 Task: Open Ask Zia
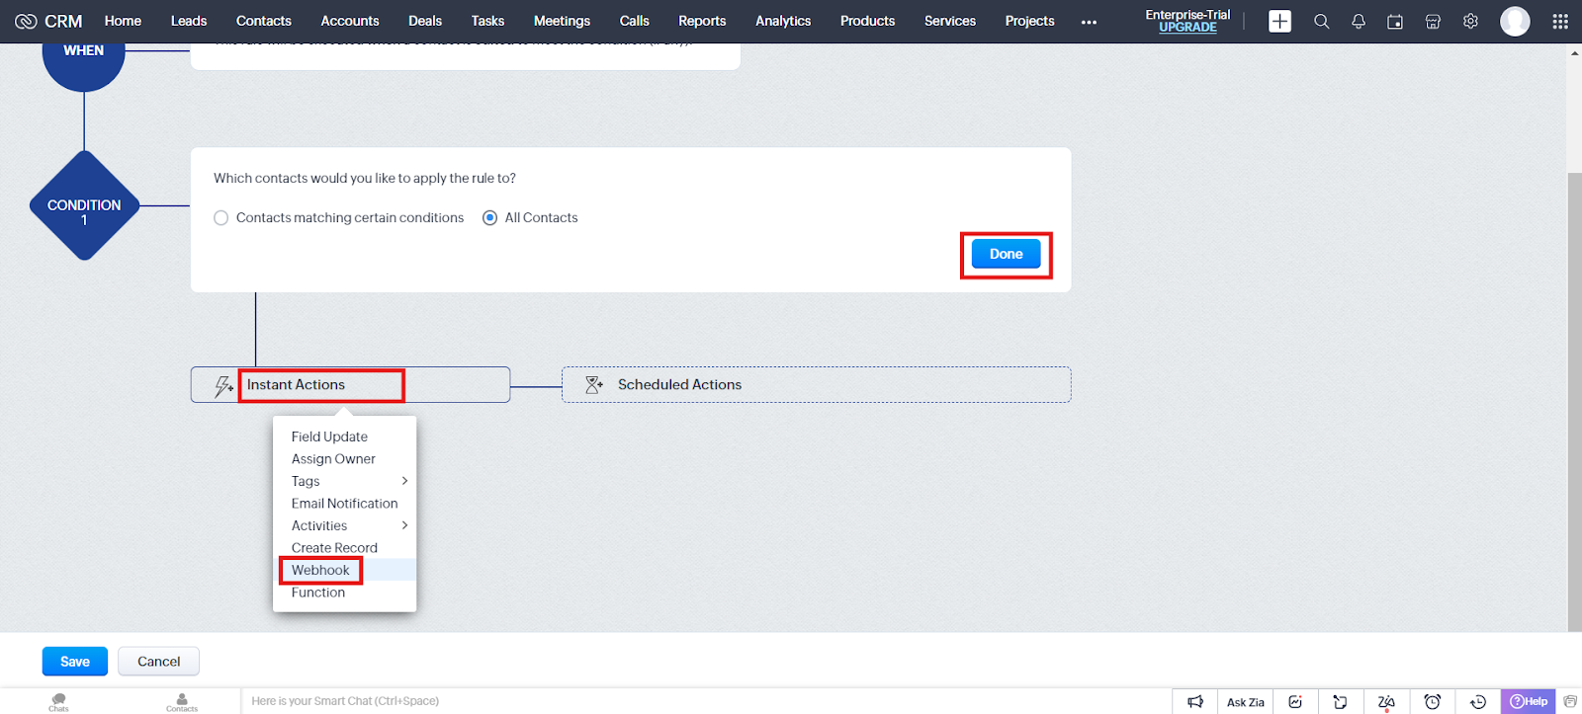tap(1245, 702)
